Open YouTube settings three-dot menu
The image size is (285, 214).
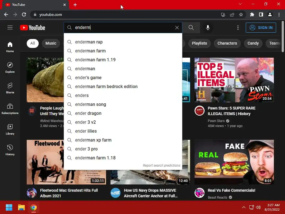click(x=238, y=28)
